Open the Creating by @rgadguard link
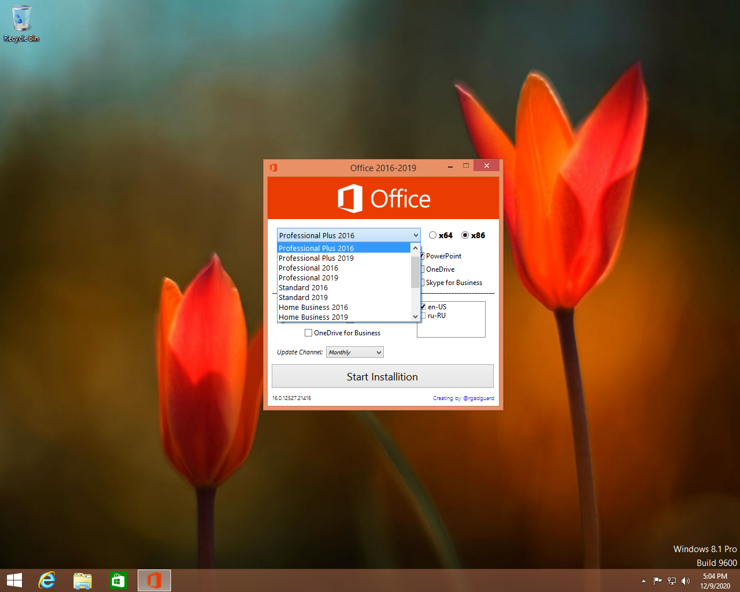 pos(463,398)
